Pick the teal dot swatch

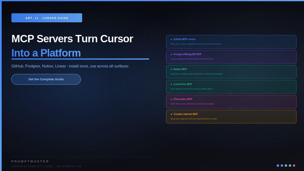coord(286,165)
